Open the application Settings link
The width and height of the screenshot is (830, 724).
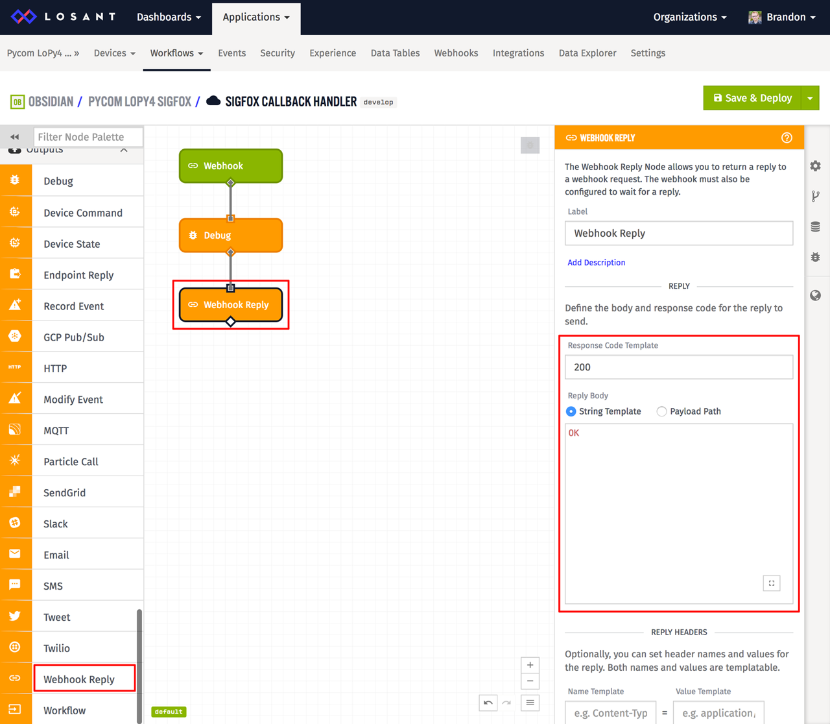click(648, 53)
